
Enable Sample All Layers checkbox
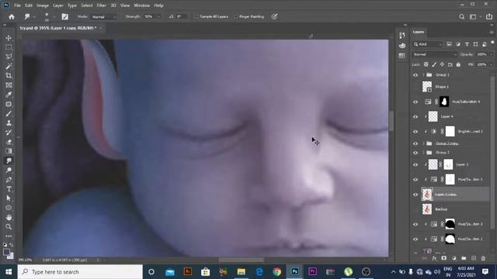(x=196, y=16)
